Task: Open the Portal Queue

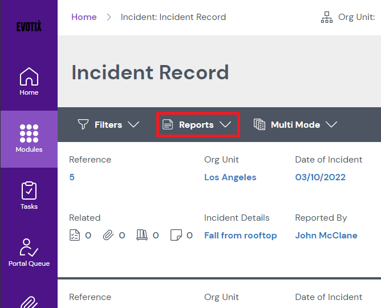Action: (29, 253)
